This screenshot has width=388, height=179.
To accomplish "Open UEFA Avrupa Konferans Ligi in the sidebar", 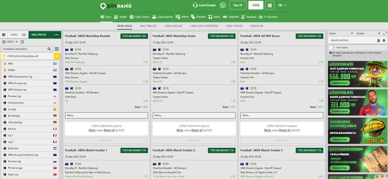I will [x=30, y=155].
